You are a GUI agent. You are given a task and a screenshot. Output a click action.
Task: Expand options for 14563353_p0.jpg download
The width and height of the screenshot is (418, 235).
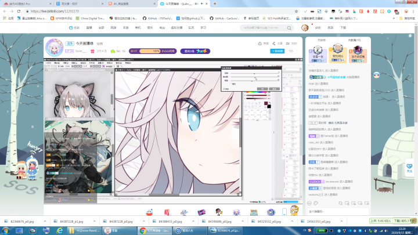coord(341,222)
